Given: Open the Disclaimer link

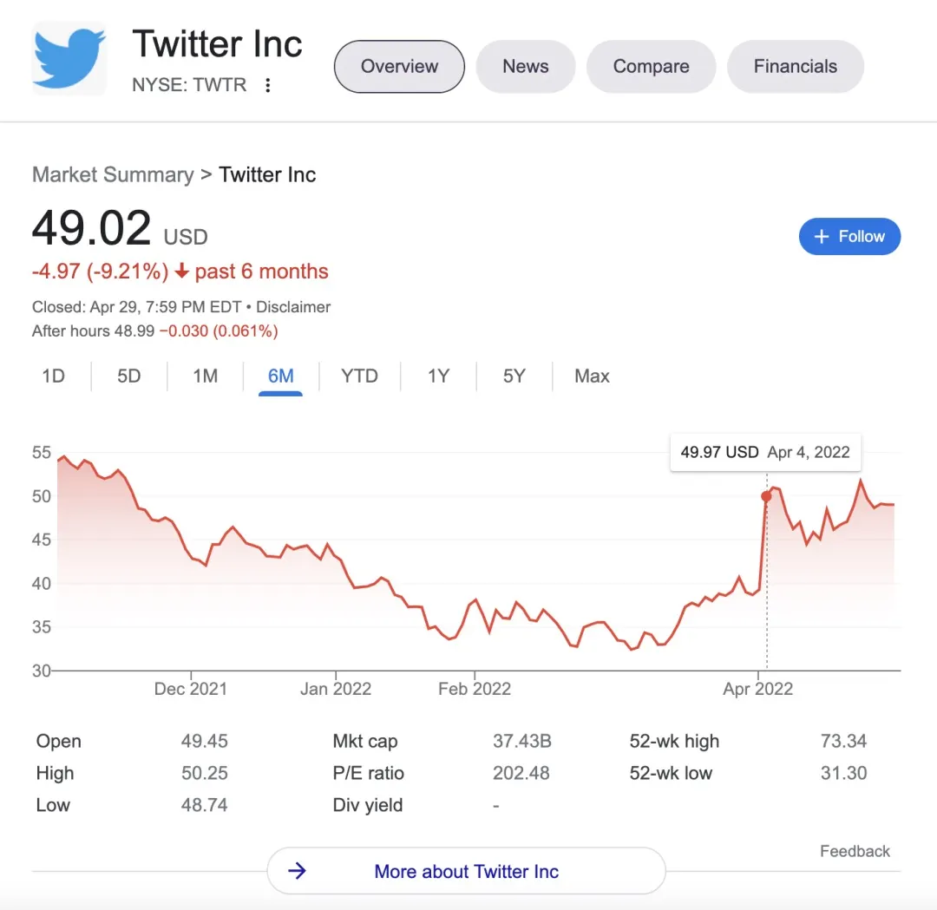Looking at the screenshot, I should (x=293, y=307).
